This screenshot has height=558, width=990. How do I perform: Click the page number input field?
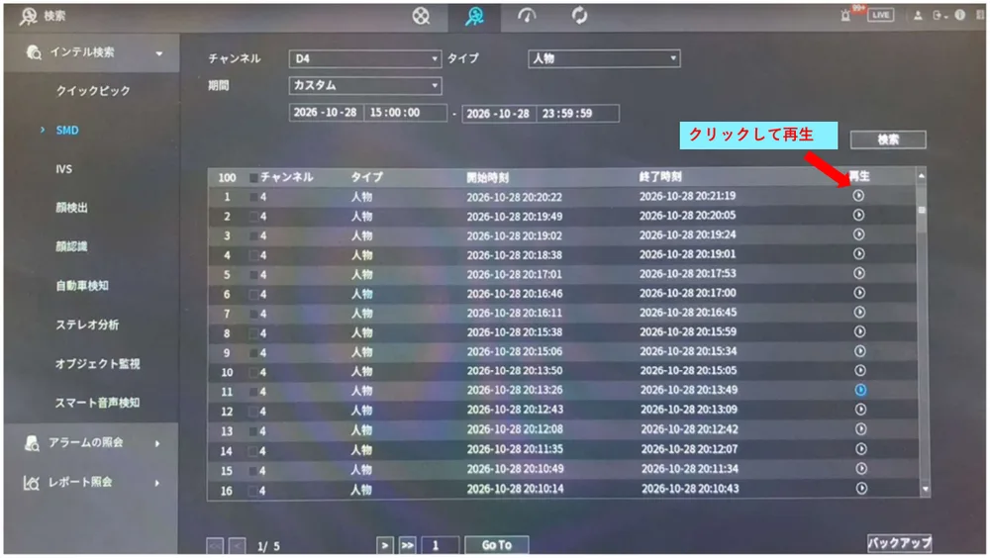(x=441, y=545)
